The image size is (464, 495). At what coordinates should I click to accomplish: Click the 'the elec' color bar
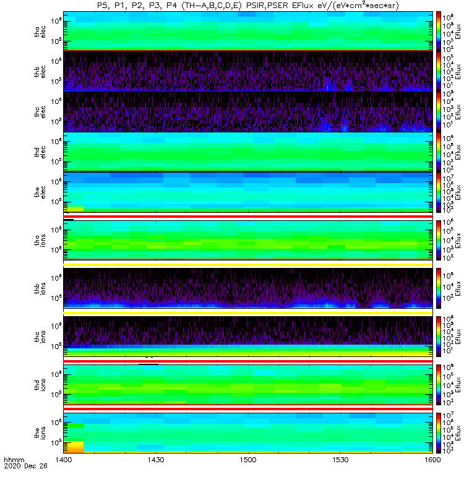pos(439,192)
